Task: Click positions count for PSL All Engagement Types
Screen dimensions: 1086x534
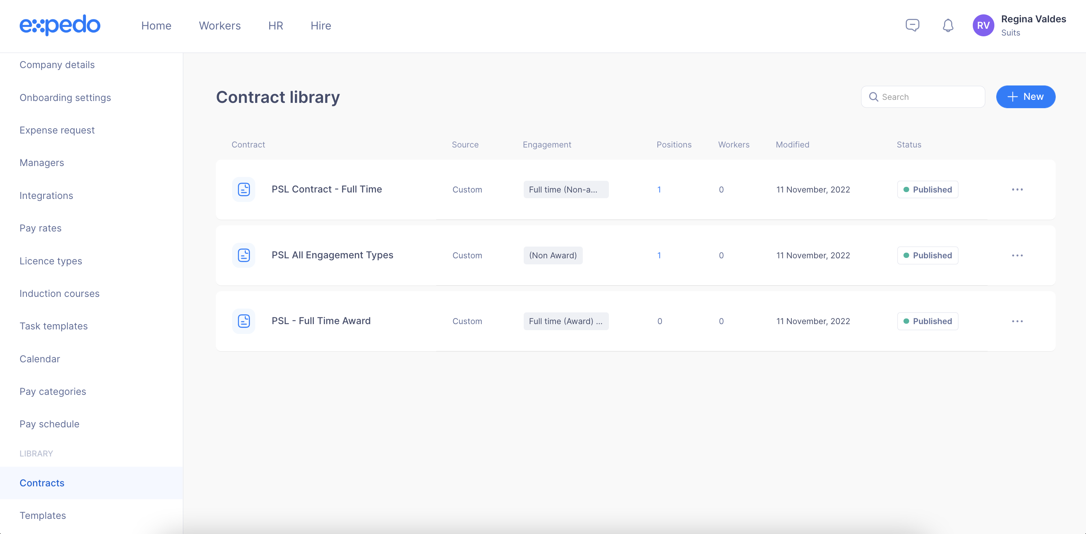Action: 659,255
